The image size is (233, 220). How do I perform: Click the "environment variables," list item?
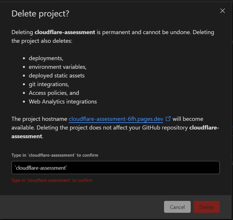point(58,67)
